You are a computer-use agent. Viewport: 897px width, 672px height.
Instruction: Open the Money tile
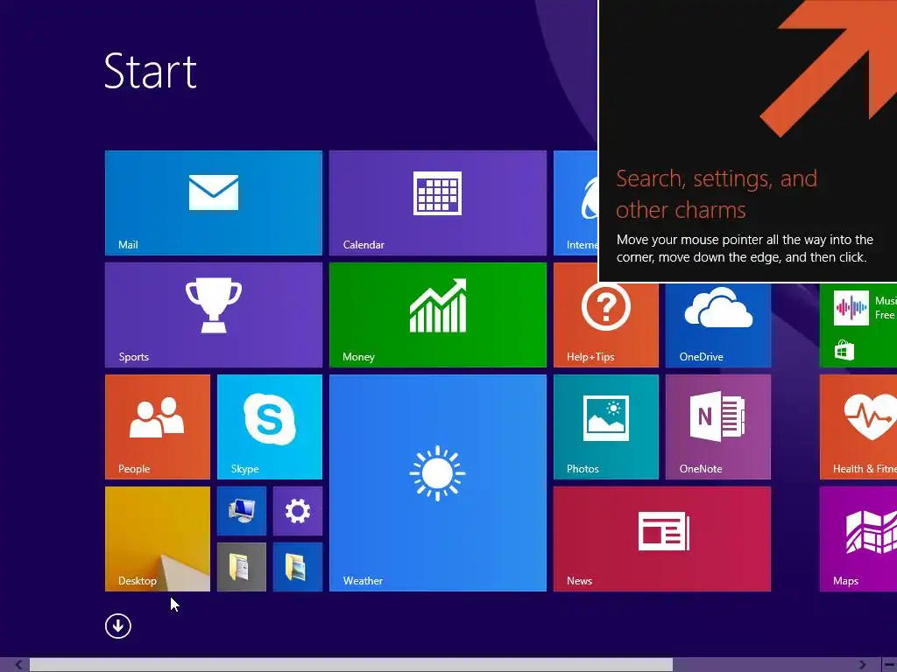pos(438,315)
